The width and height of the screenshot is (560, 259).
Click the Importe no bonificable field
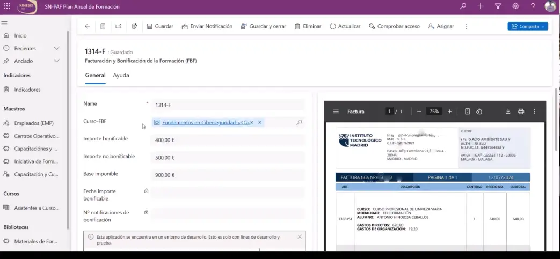click(x=228, y=158)
